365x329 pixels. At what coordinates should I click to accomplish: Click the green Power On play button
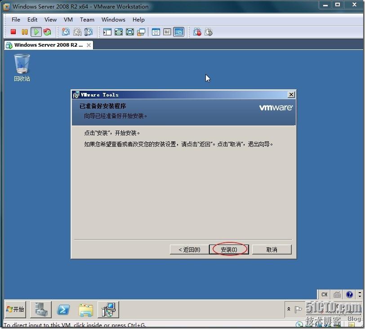[36, 32]
